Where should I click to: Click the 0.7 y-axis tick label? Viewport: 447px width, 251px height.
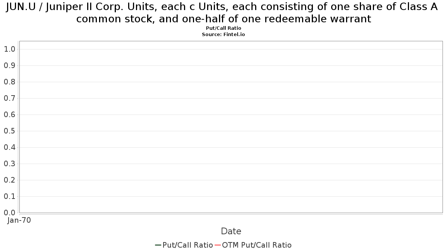tap(9, 98)
